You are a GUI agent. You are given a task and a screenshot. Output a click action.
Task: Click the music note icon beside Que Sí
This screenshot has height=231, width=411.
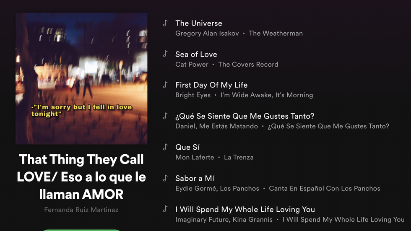[165, 147]
